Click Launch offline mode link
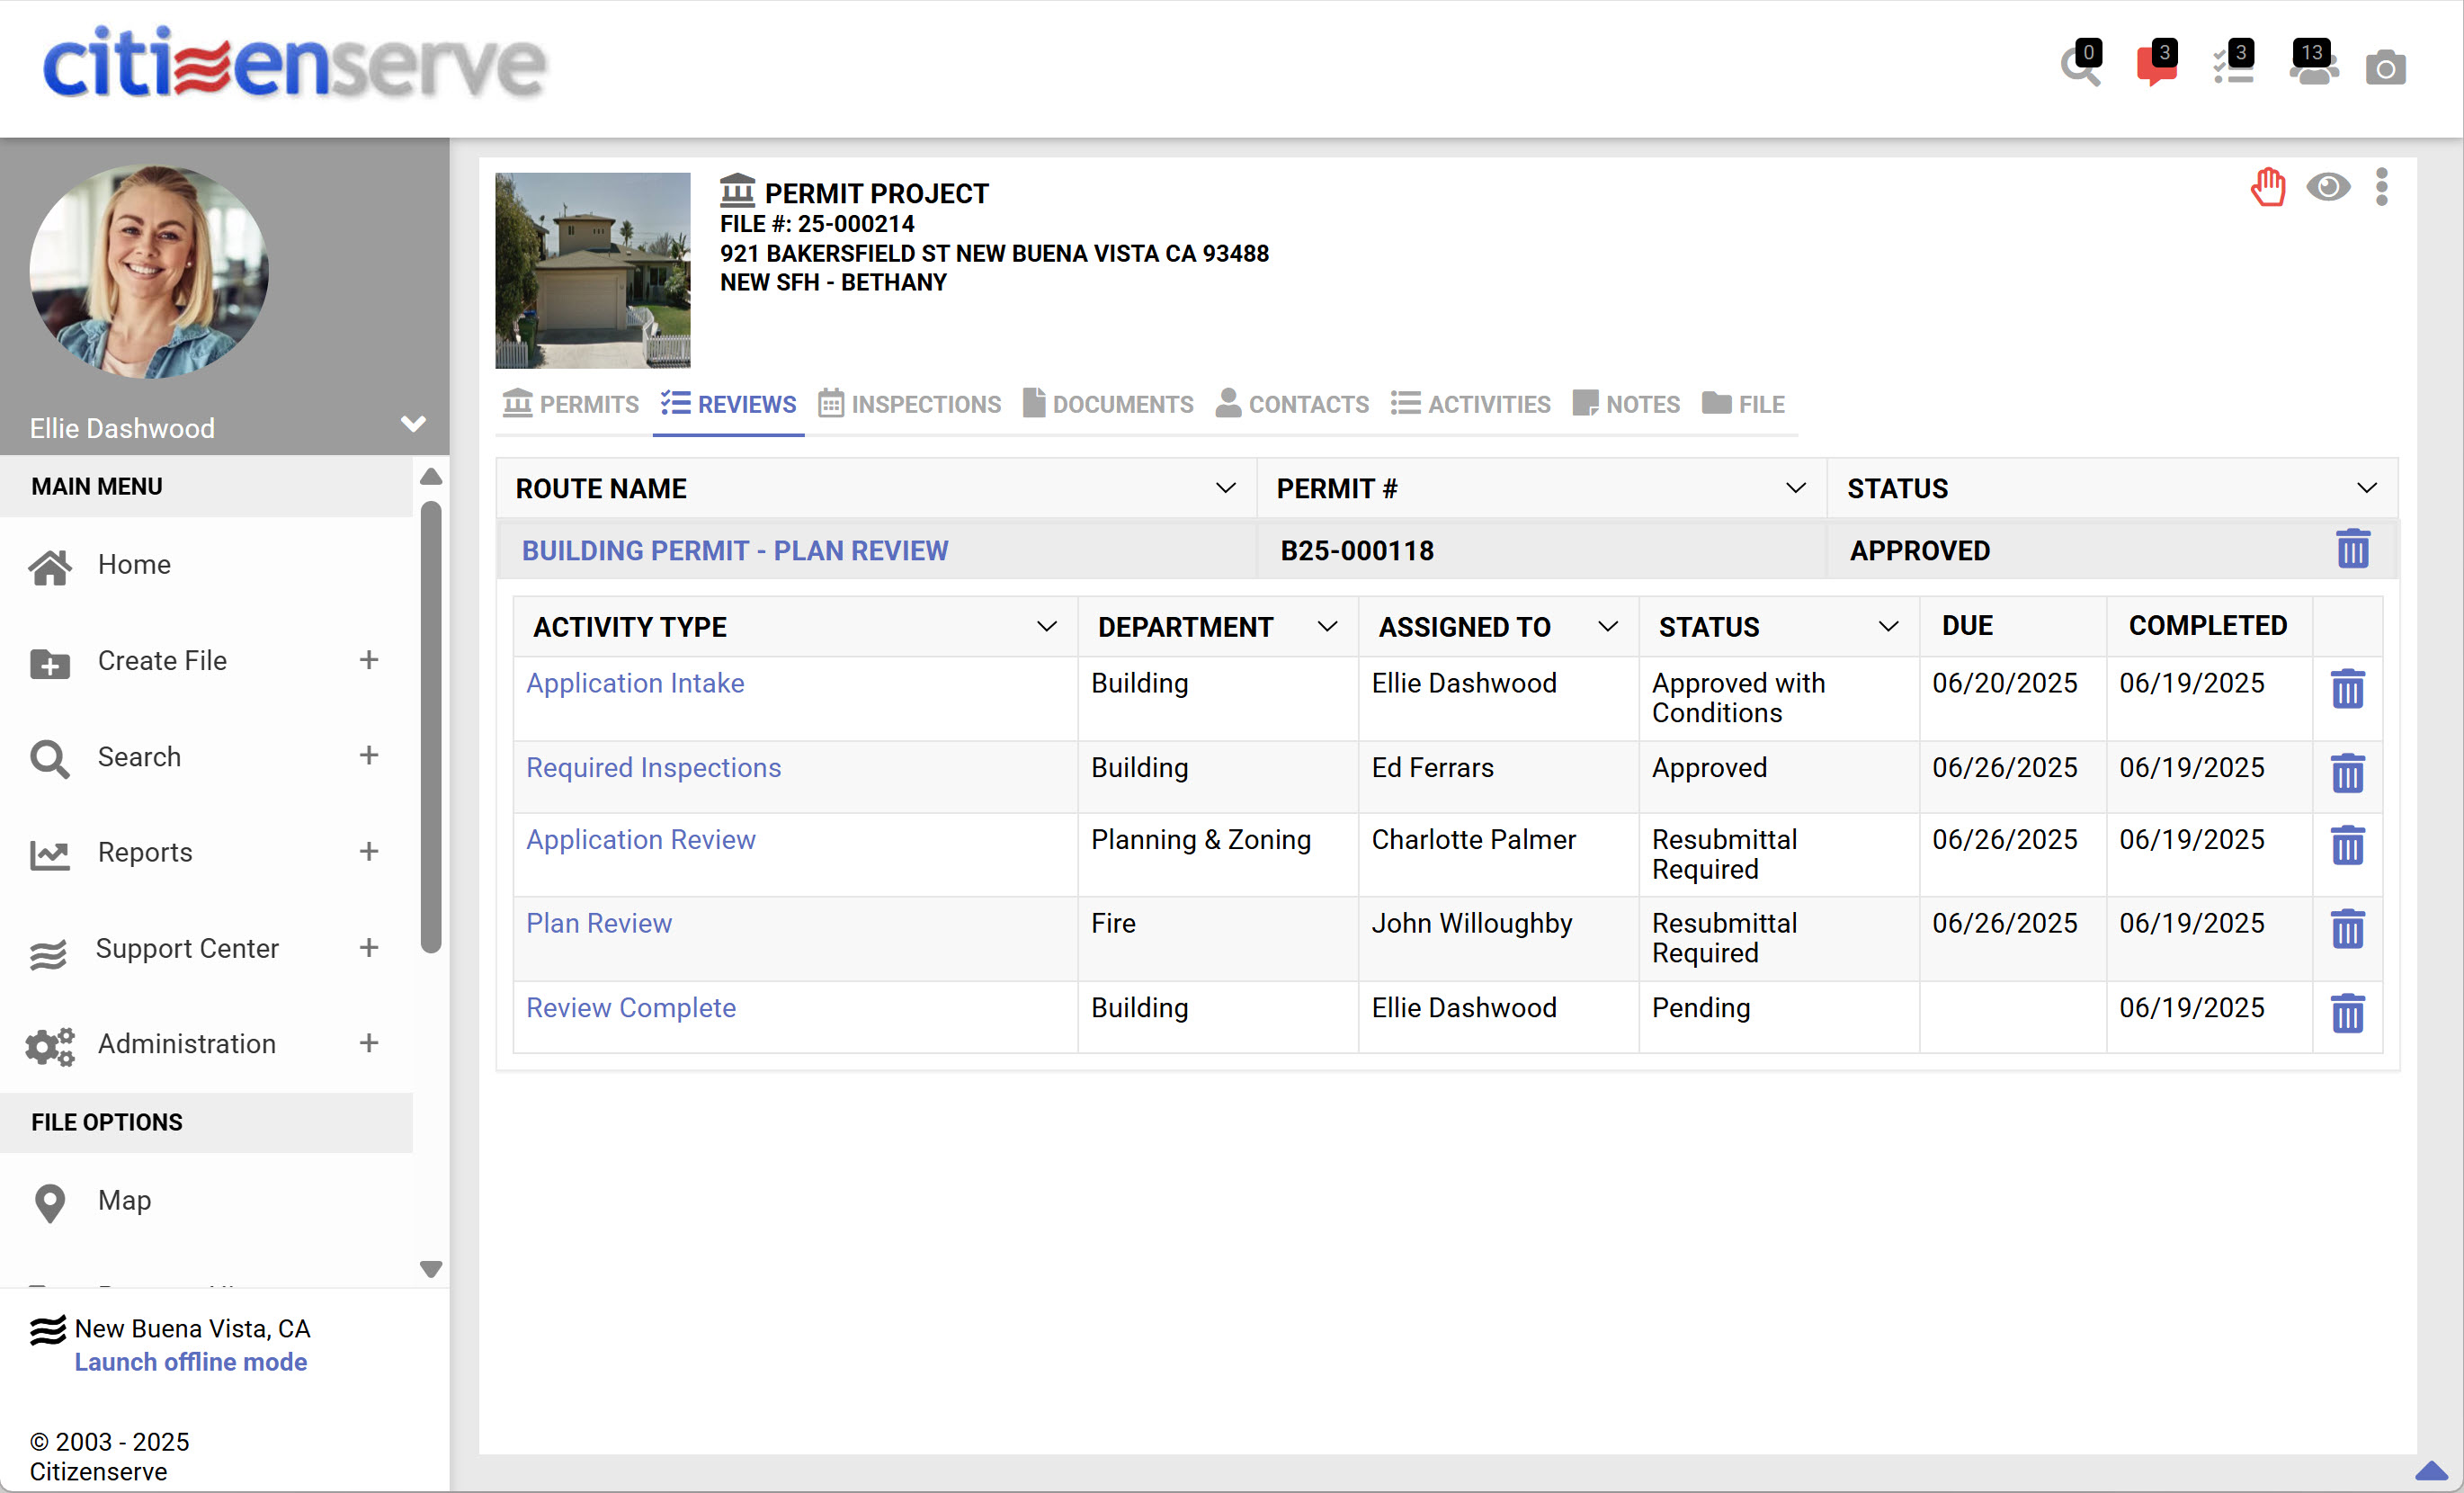 (190, 1362)
